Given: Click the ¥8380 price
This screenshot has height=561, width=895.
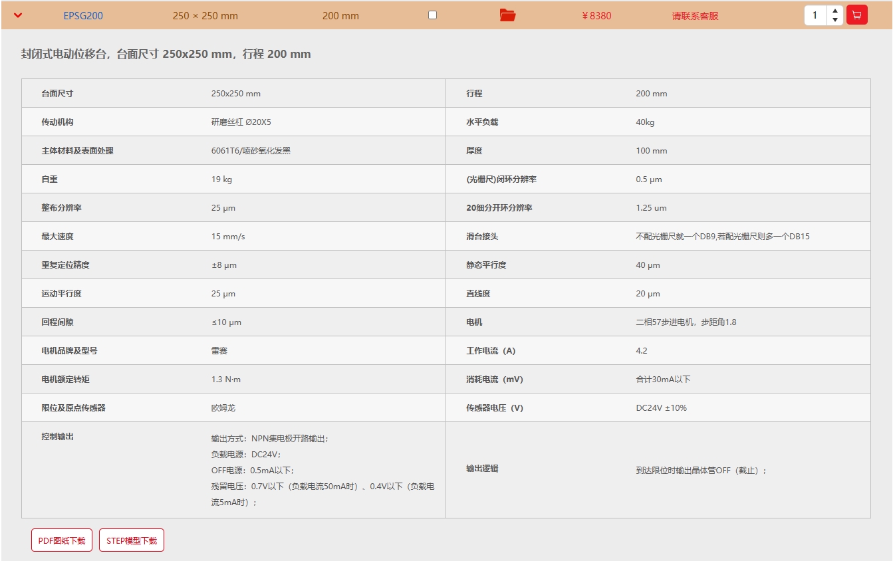Looking at the screenshot, I should click(596, 16).
